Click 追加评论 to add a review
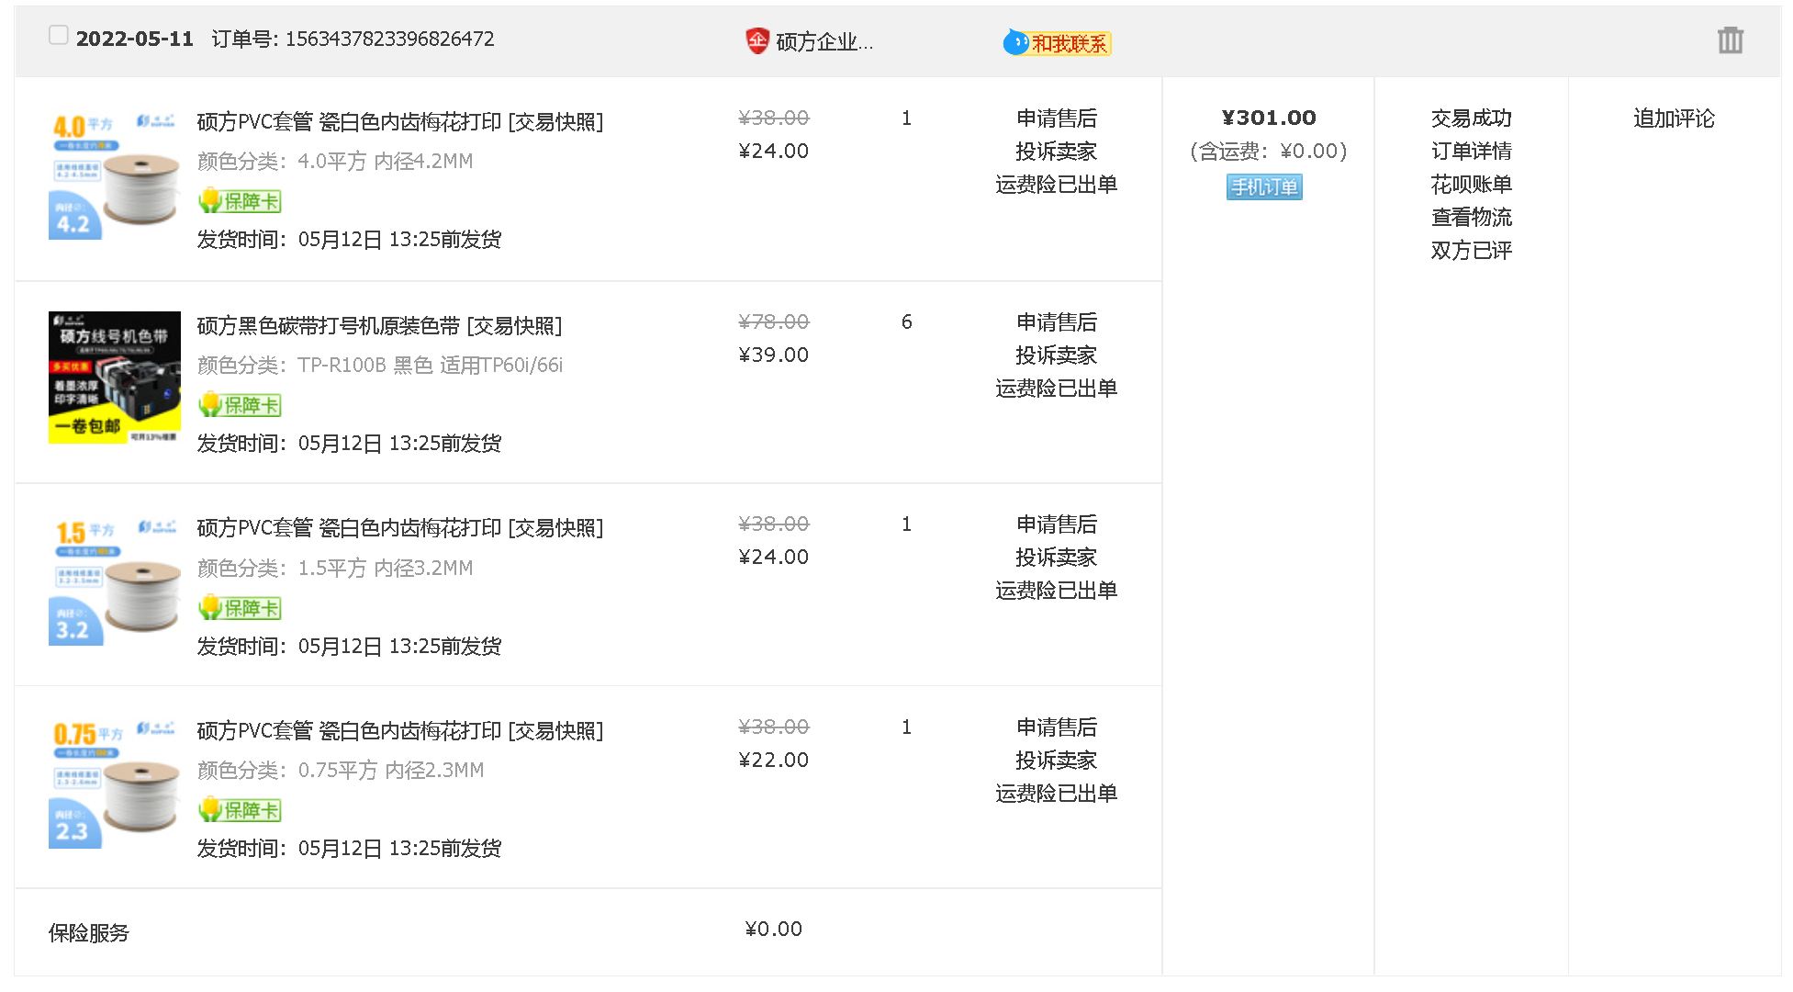Screen dimensions: 1793x992 click(x=1673, y=118)
